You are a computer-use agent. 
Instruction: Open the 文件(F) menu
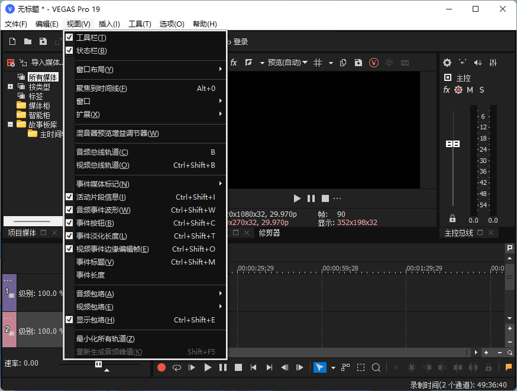[x=16, y=24]
